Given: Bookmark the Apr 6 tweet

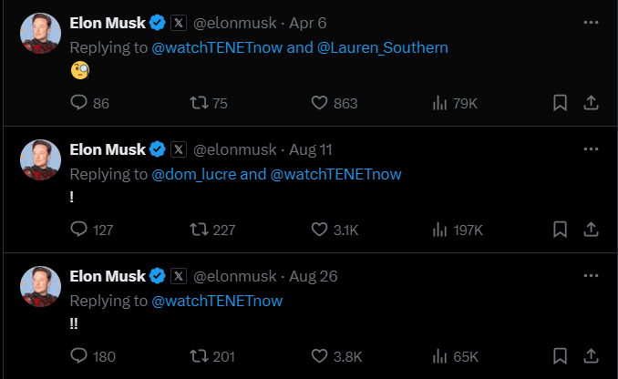Looking at the screenshot, I should [x=561, y=104].
